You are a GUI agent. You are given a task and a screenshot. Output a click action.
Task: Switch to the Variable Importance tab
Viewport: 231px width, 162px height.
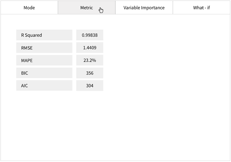click(x=144, y=8)
